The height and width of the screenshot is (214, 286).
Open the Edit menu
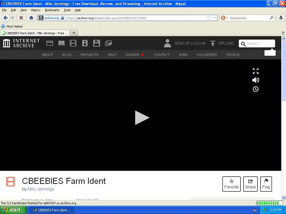13,10
